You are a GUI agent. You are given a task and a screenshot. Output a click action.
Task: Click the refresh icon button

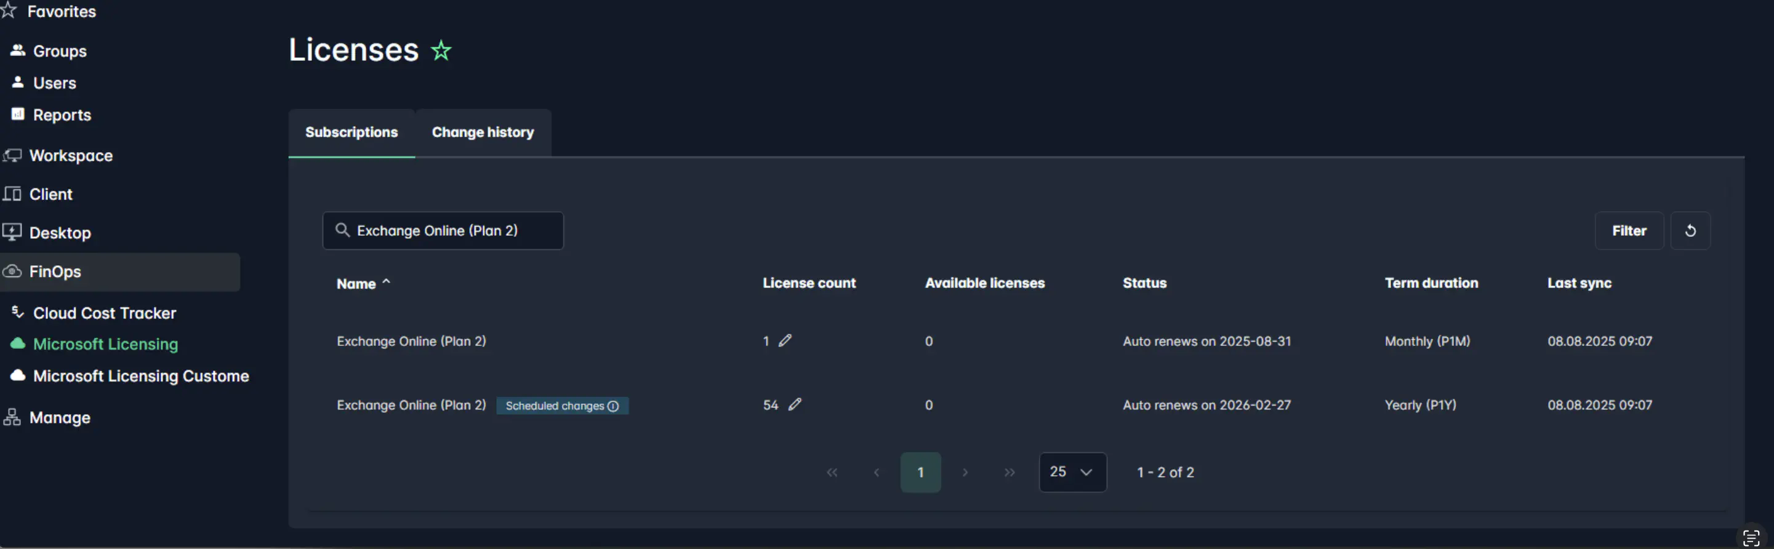tap(1690, 231)
